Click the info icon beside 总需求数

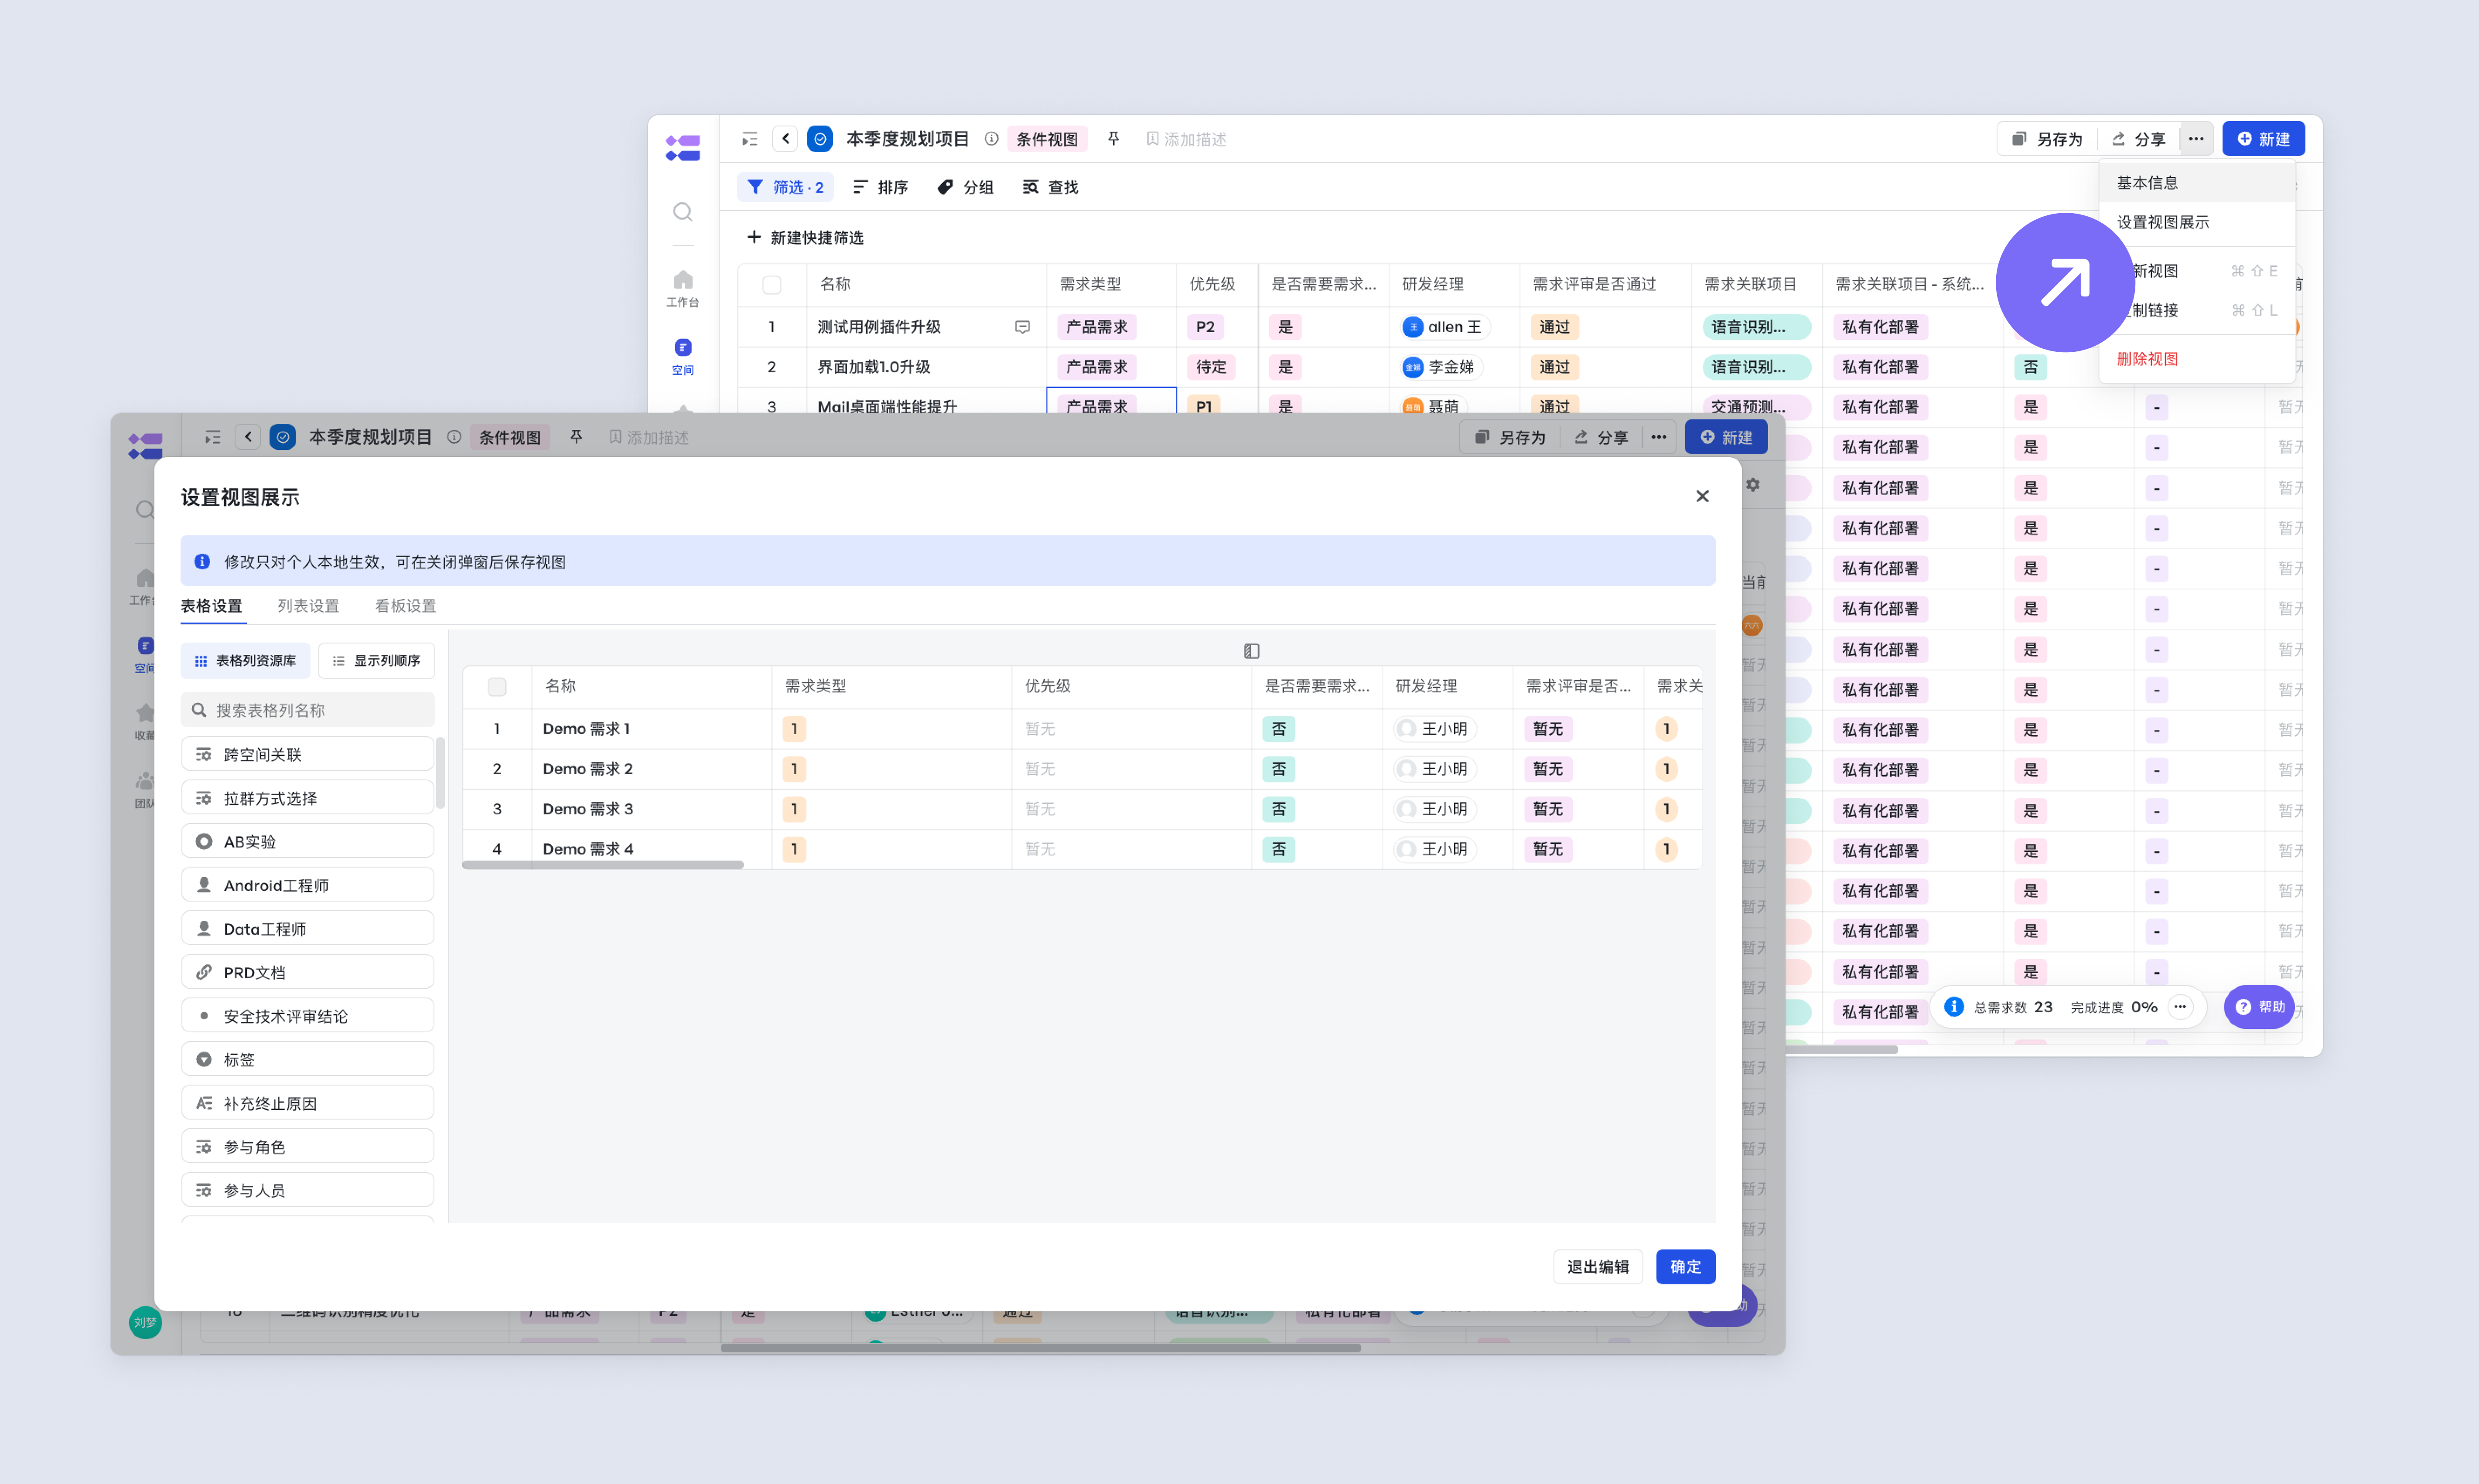[1954, 1007]
